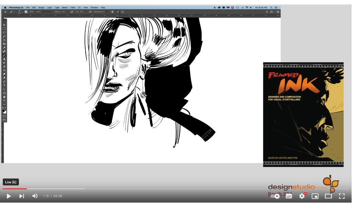Select the Eraser tool

4,67
